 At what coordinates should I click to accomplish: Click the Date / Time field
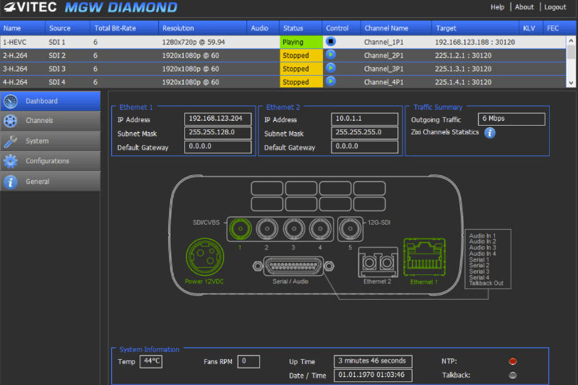[373, 376]
